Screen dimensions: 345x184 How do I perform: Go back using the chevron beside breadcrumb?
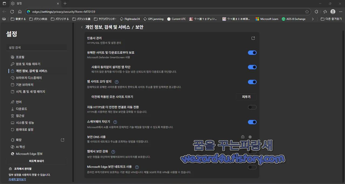pos(82,27)
